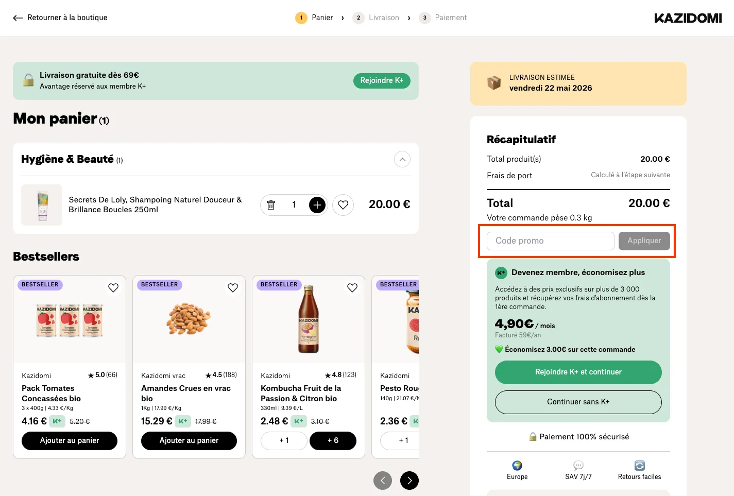Open the Amandes Crues product image

click(189, 318)
